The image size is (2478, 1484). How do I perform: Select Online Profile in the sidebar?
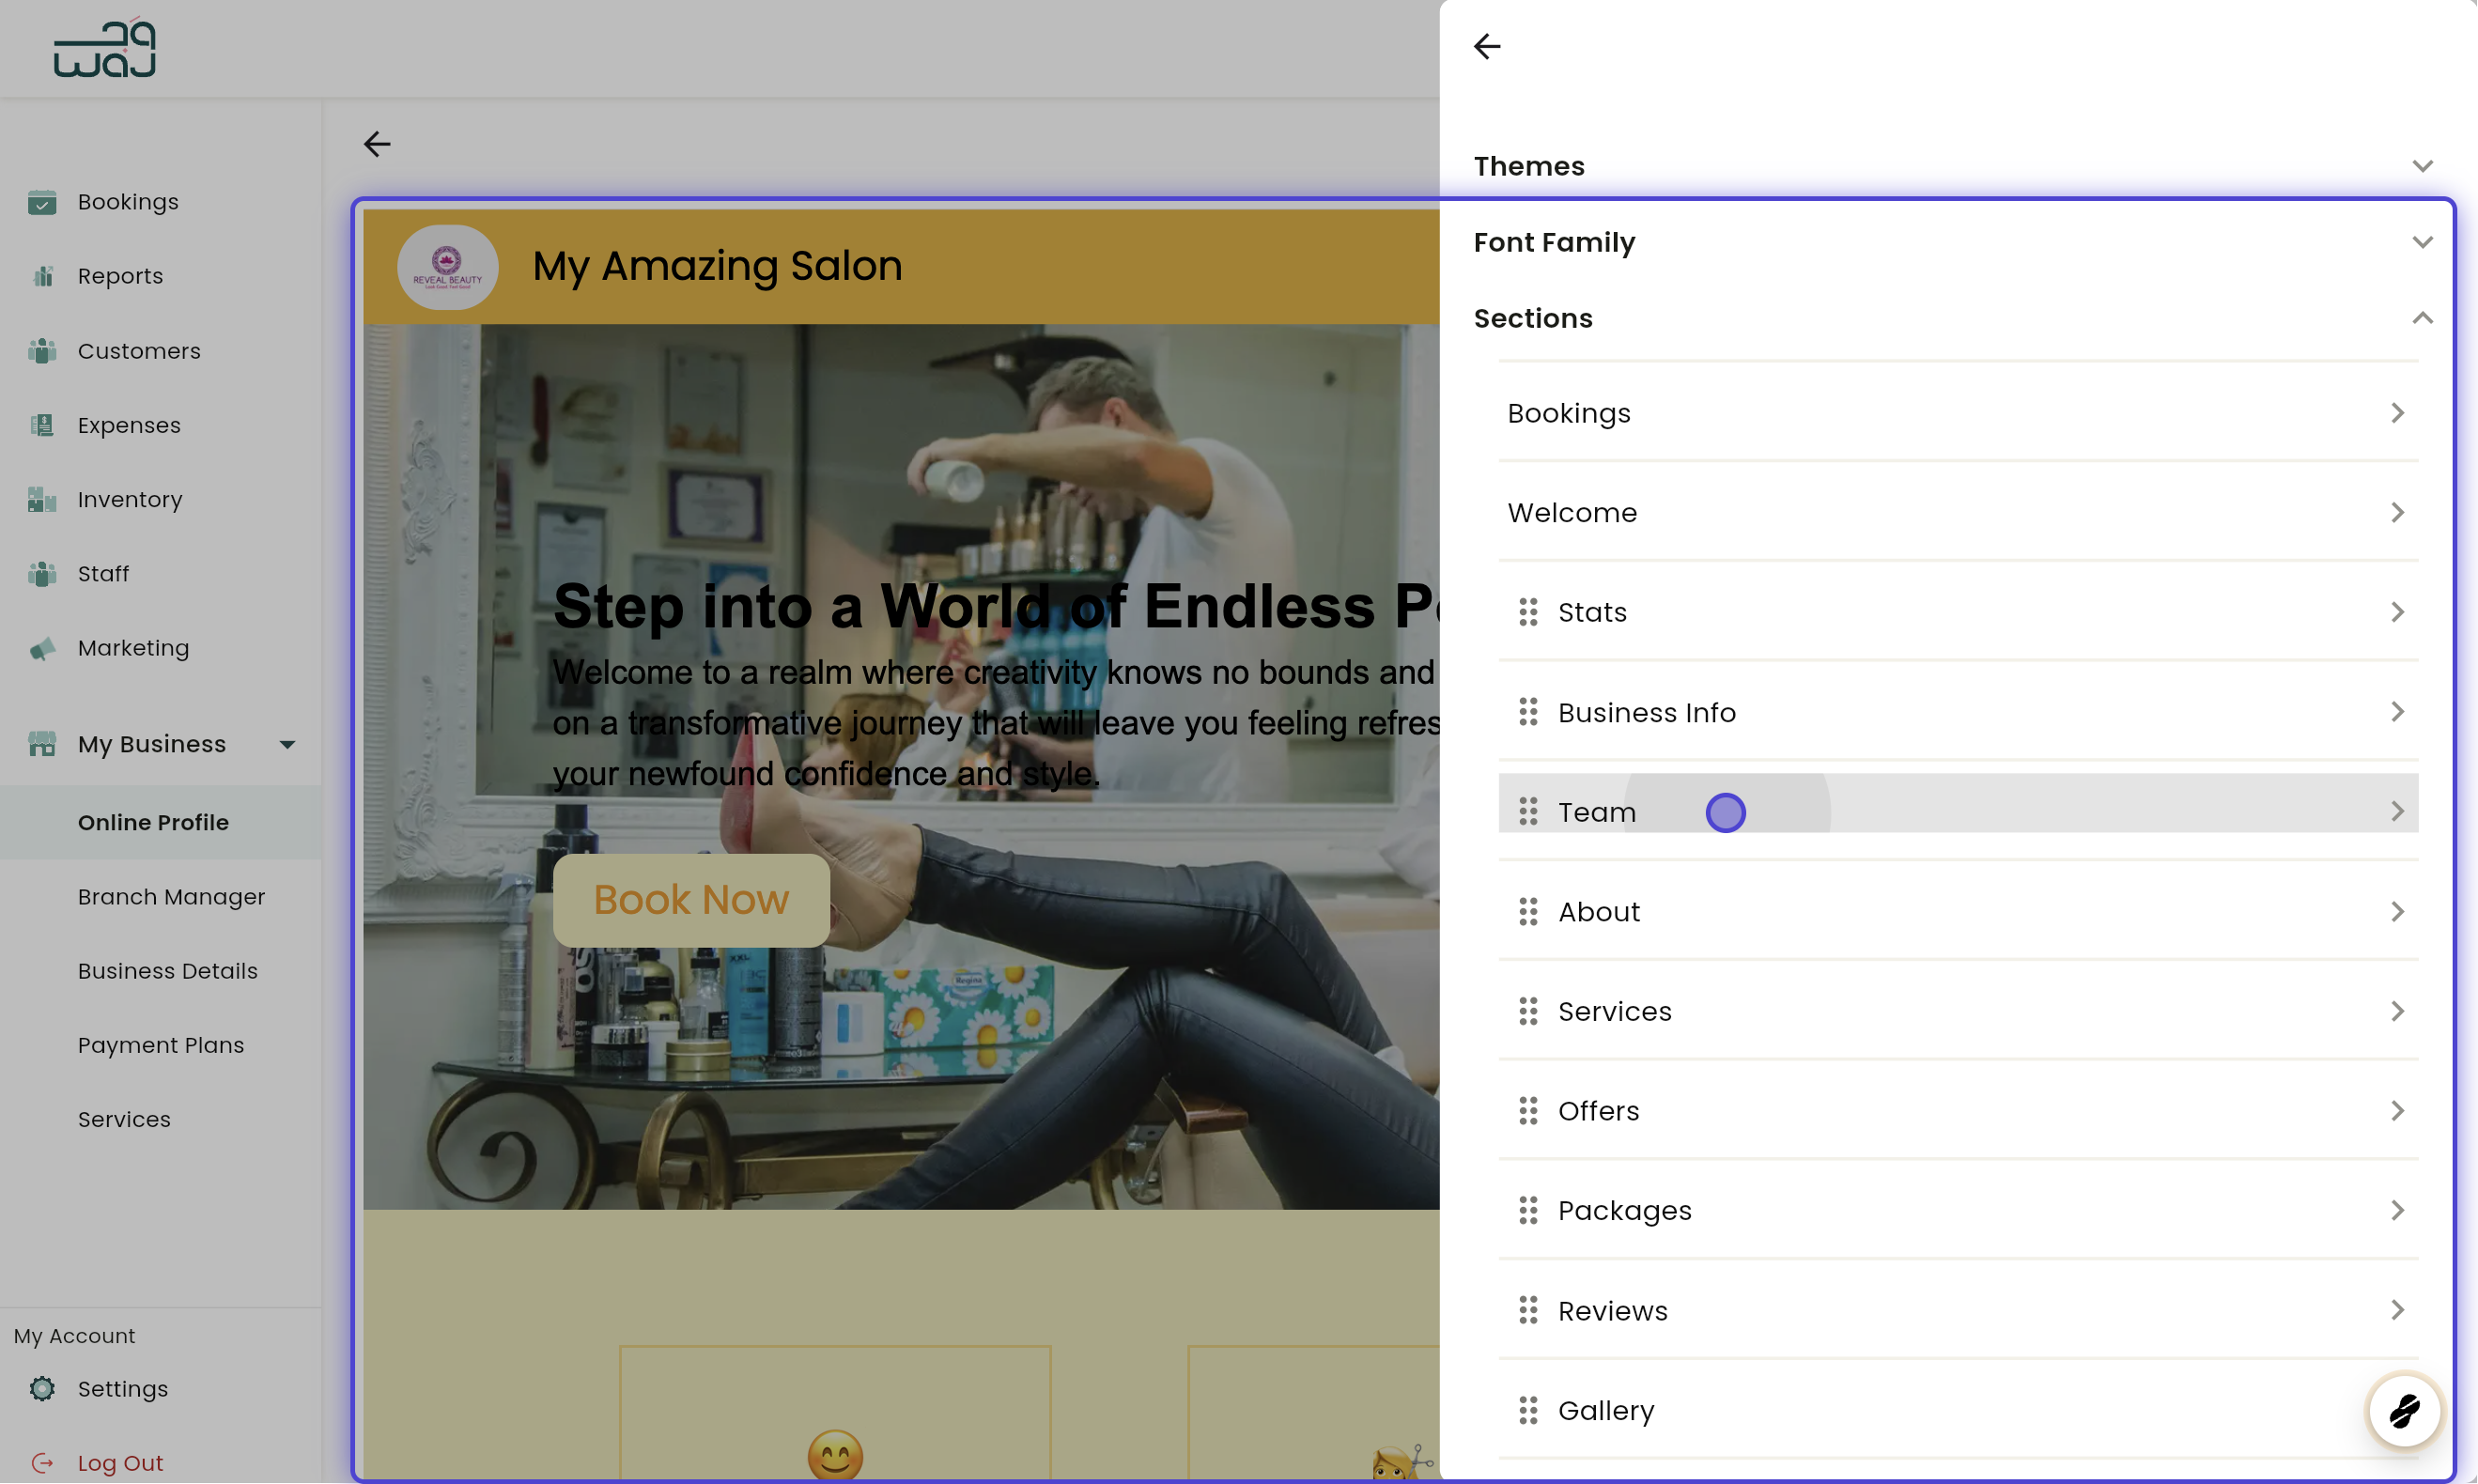pos(153,822)
